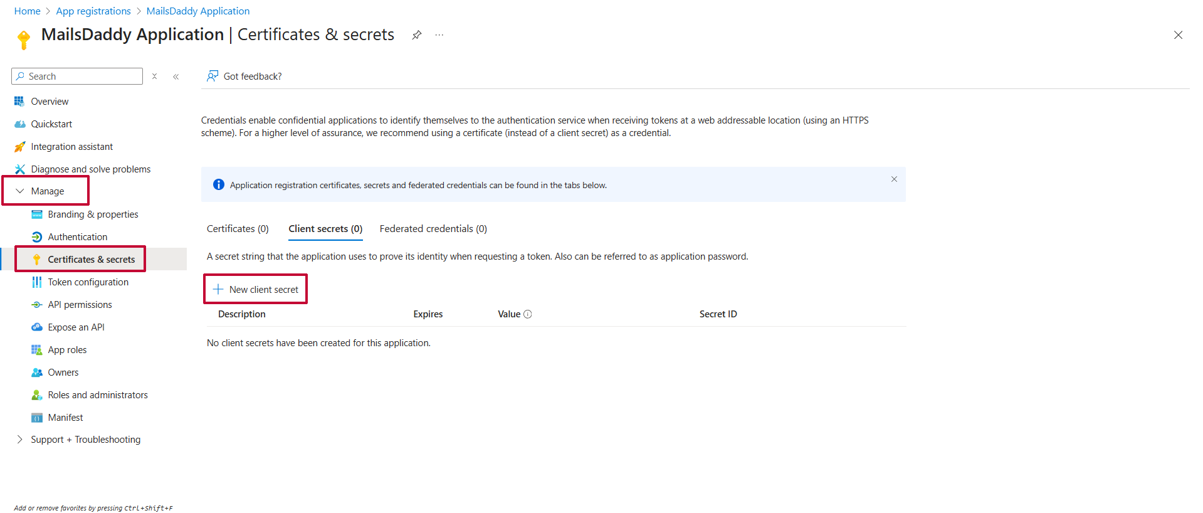Open the ellipsis more options menu

pos(439,35)
